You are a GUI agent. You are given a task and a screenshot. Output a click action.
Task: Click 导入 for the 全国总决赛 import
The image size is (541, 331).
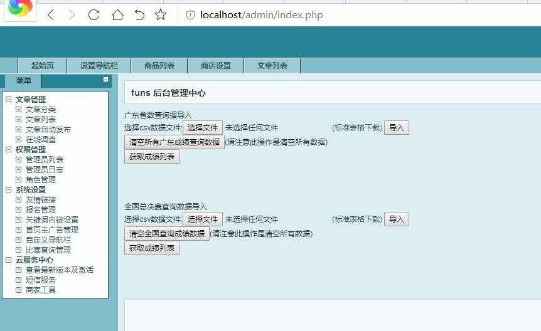pos(397,219)
